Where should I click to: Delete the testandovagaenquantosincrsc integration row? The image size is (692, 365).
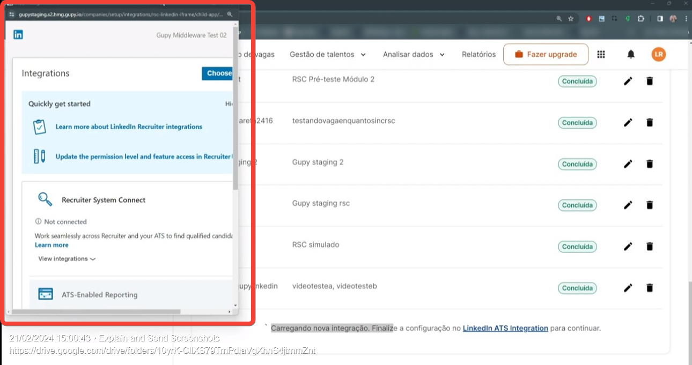pyautogui.click(x=650, y=122)
